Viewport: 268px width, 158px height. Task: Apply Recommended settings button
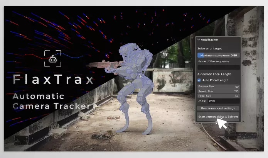click(x=218, y=108)
